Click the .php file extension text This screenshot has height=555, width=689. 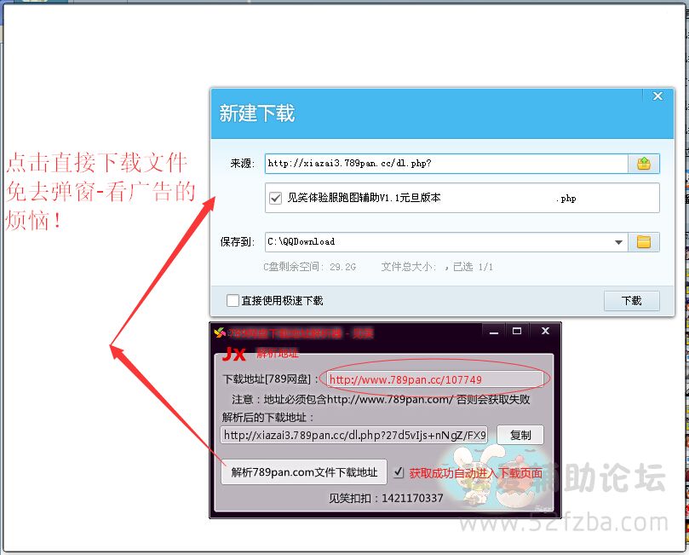pos(566,199)
